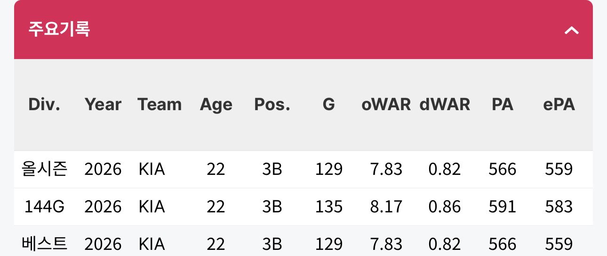Sort by the Div. column header
Viewport: 607px width, 256px height.
tap(44, 104)
